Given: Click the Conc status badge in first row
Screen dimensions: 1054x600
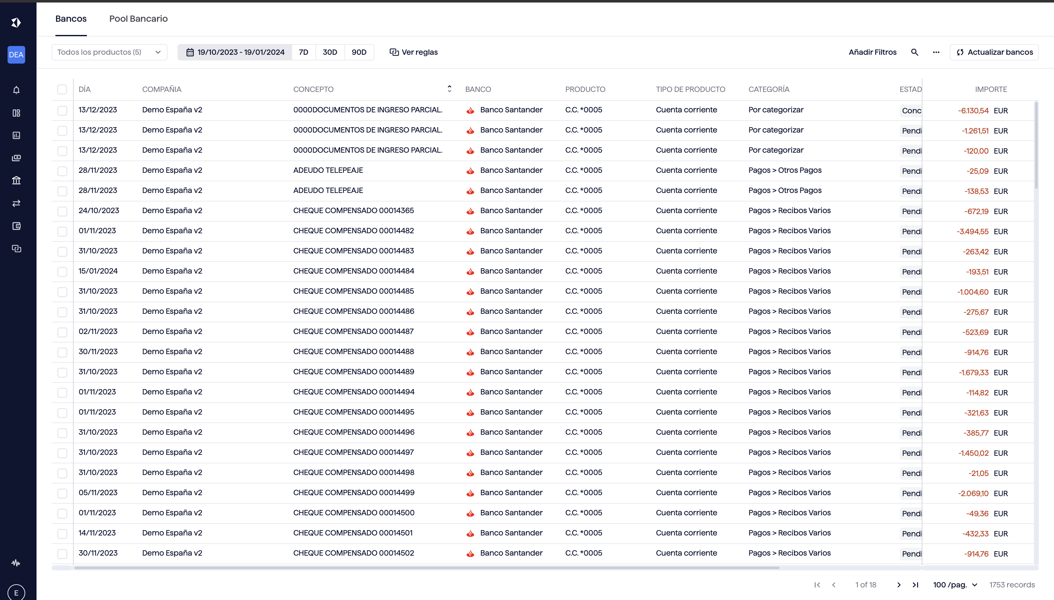Looking at the screenshot, I should 911,110.
